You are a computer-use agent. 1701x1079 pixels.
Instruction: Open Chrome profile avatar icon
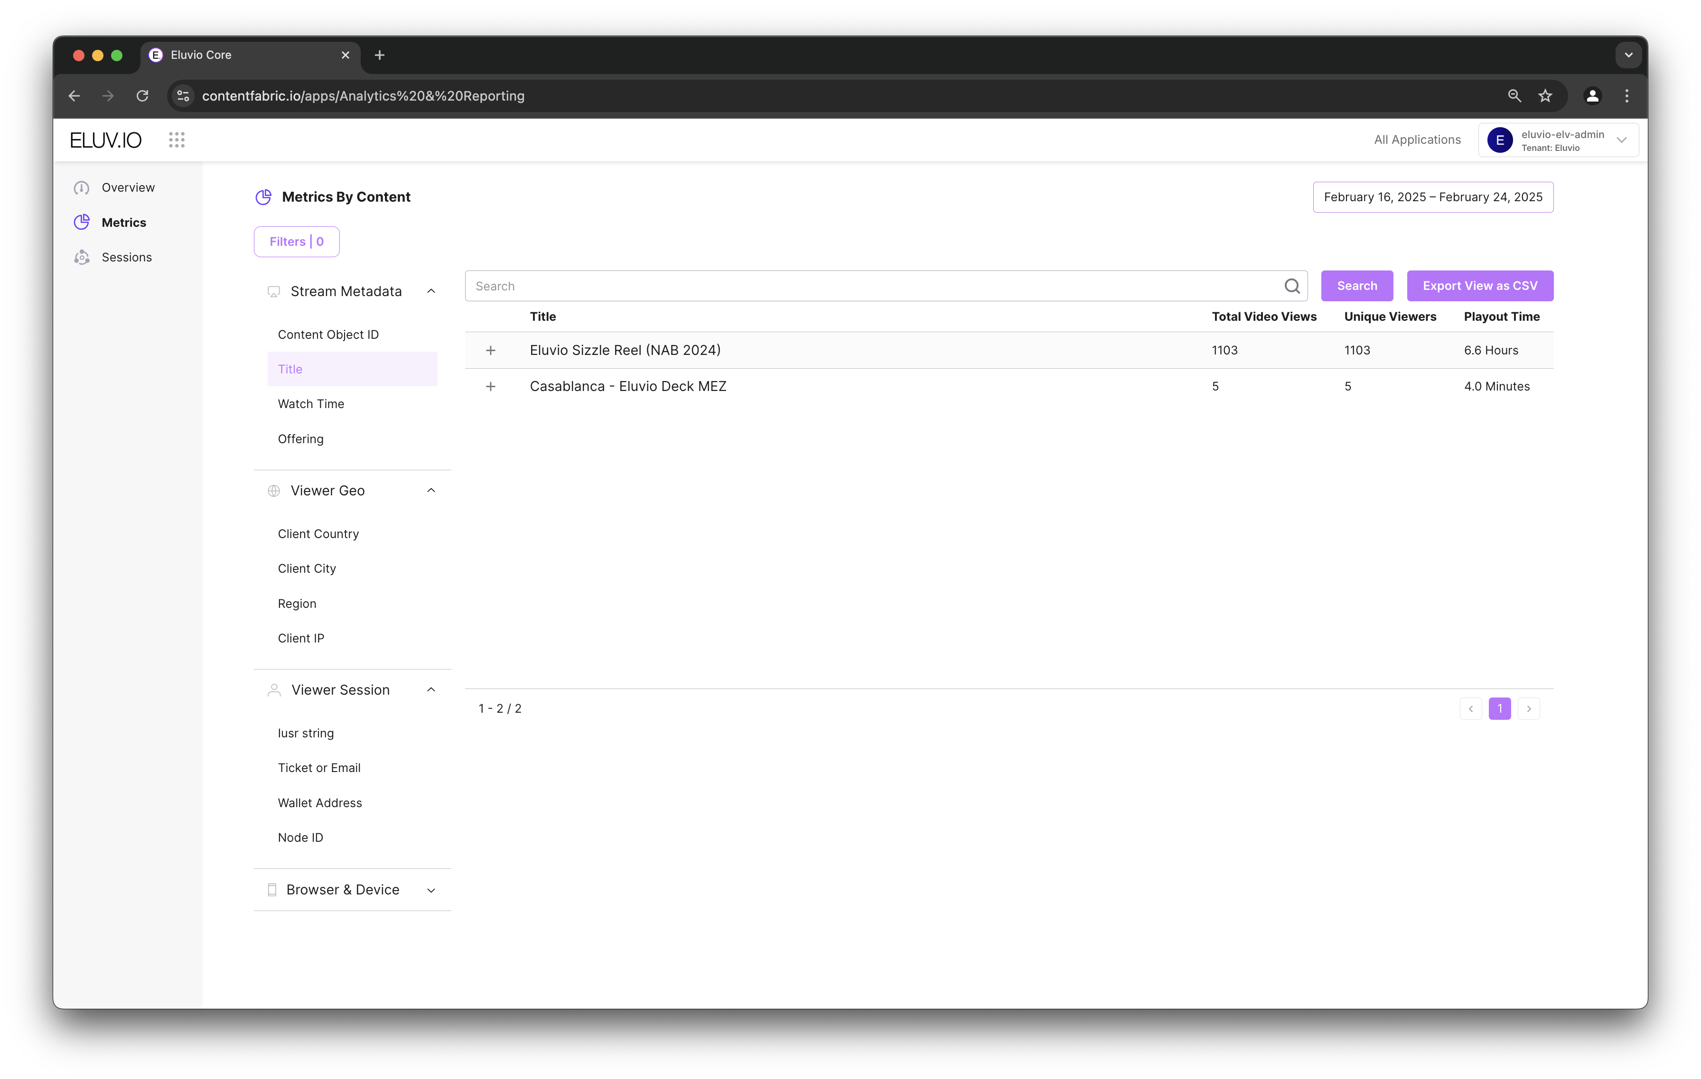pyautogui.click(x=1592, y=96)
